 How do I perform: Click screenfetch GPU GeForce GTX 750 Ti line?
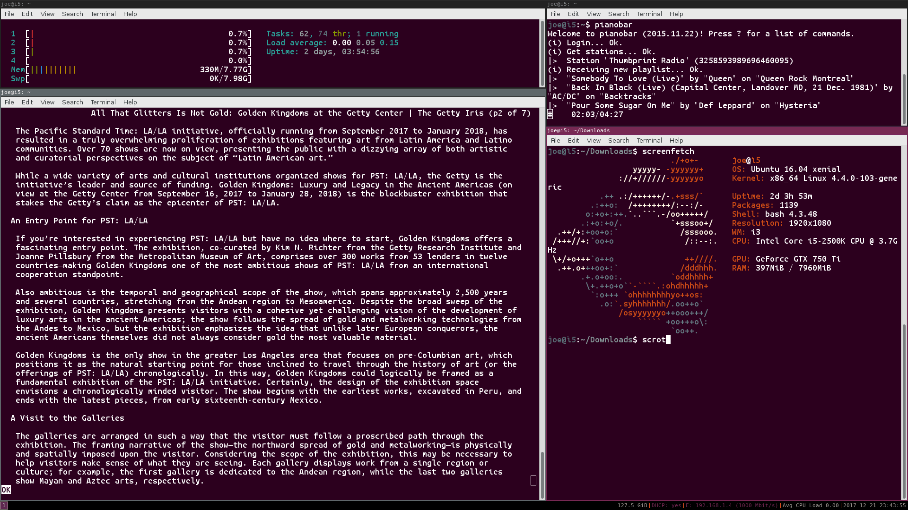point(786,259)
